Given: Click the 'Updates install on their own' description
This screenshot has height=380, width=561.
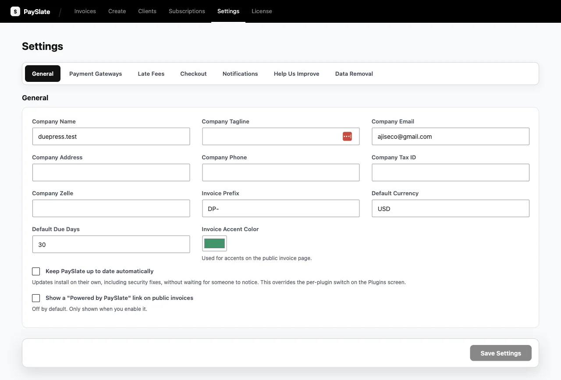Looking at the screenshot, I should (219, 282).
